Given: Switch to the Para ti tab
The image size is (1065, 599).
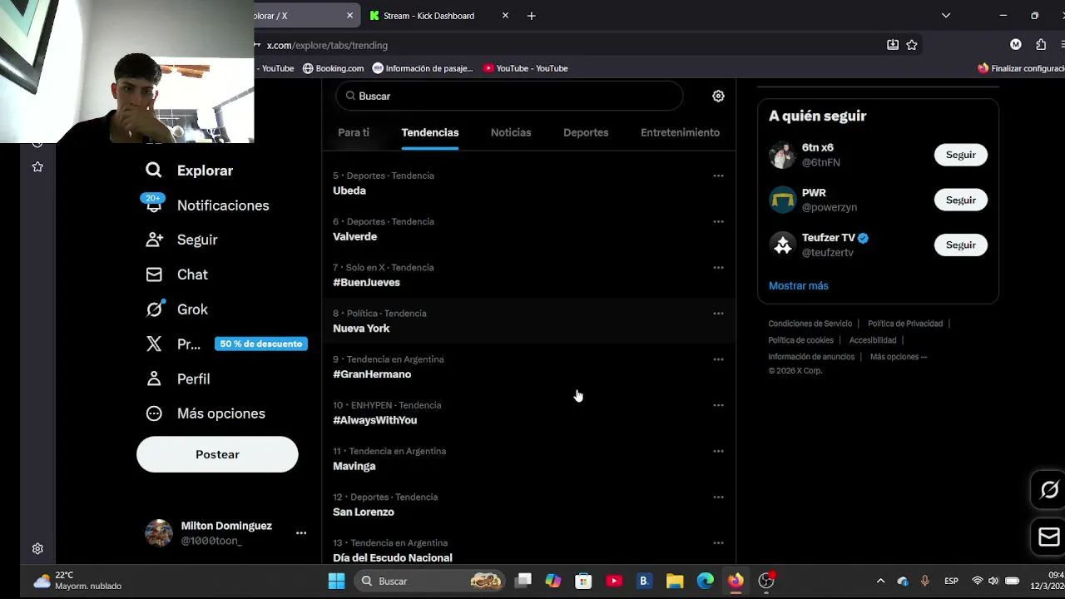Looking at the screenshot, I should (x=354, y=132).
